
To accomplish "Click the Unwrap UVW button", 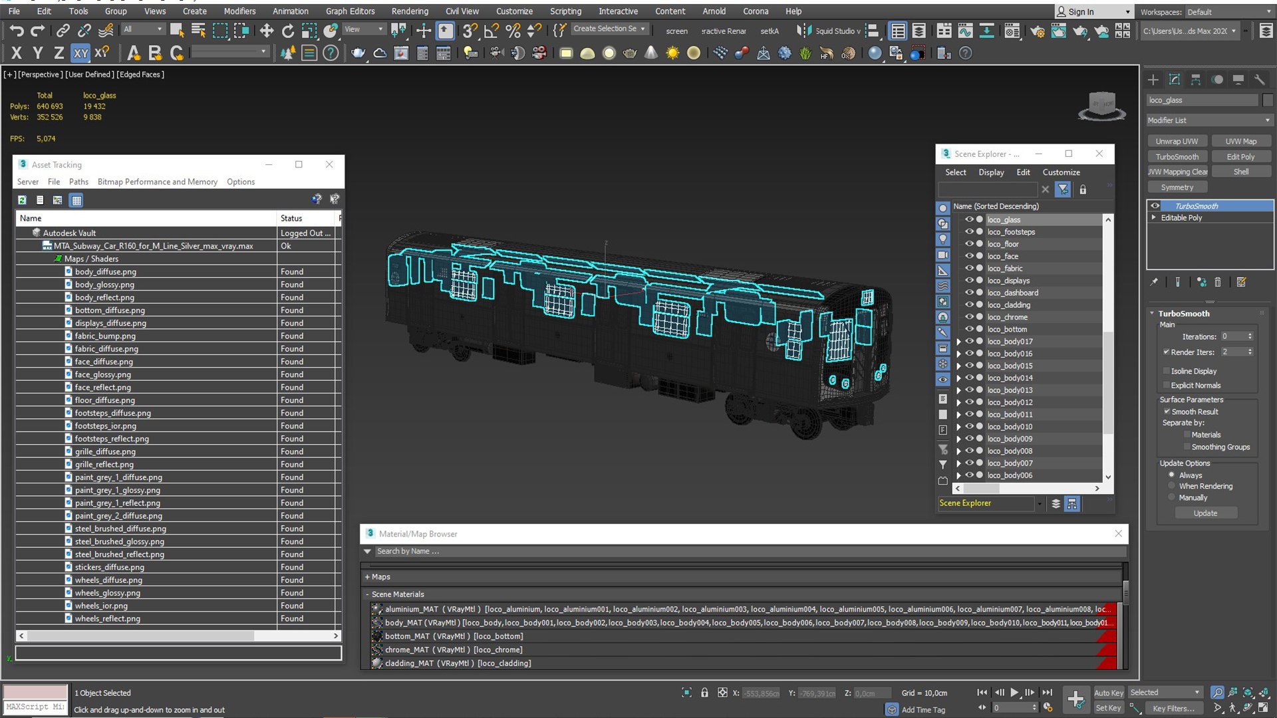I will pos(1177,141).
